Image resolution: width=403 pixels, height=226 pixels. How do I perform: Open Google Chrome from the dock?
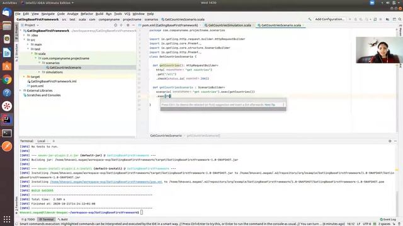point(7,80)
